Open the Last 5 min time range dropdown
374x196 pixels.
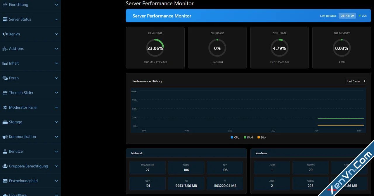tap(356, 81)
